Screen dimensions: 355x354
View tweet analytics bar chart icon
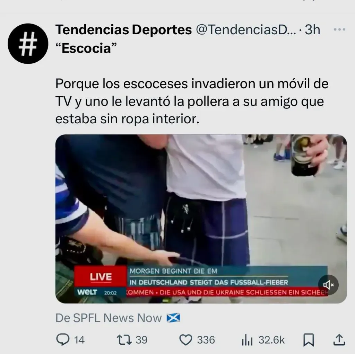click(x=247, y=340)
